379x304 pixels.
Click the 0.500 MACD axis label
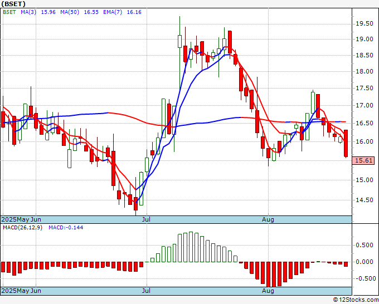pos(365,246)
